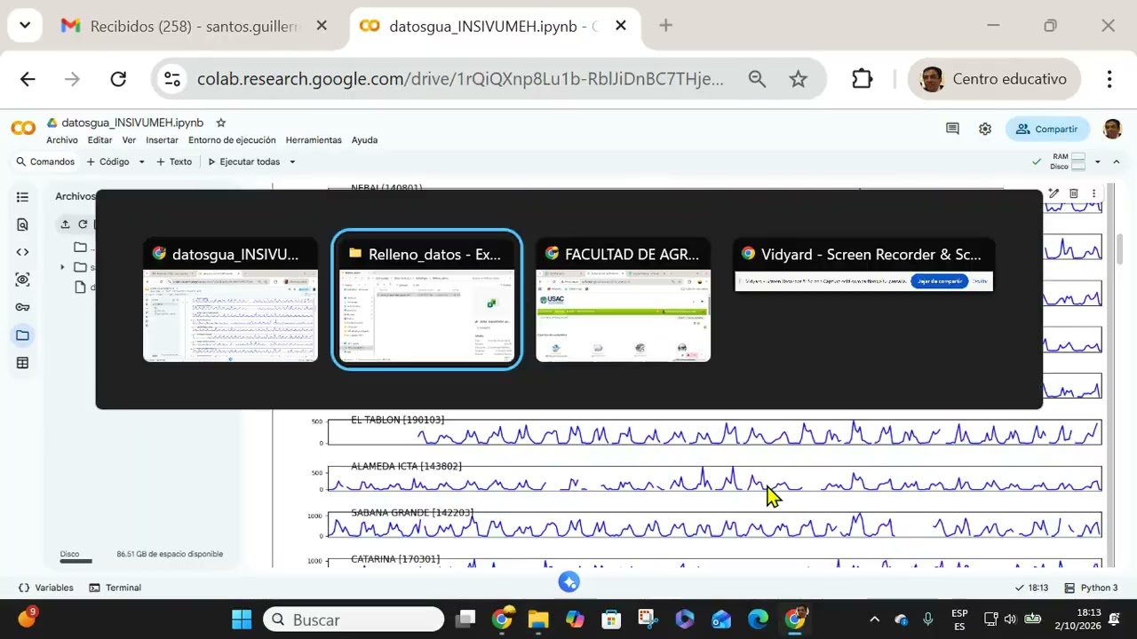Bookmark this page with the star icon
The width and height of the screenshot is (1137, 639).
click(799, 79)
